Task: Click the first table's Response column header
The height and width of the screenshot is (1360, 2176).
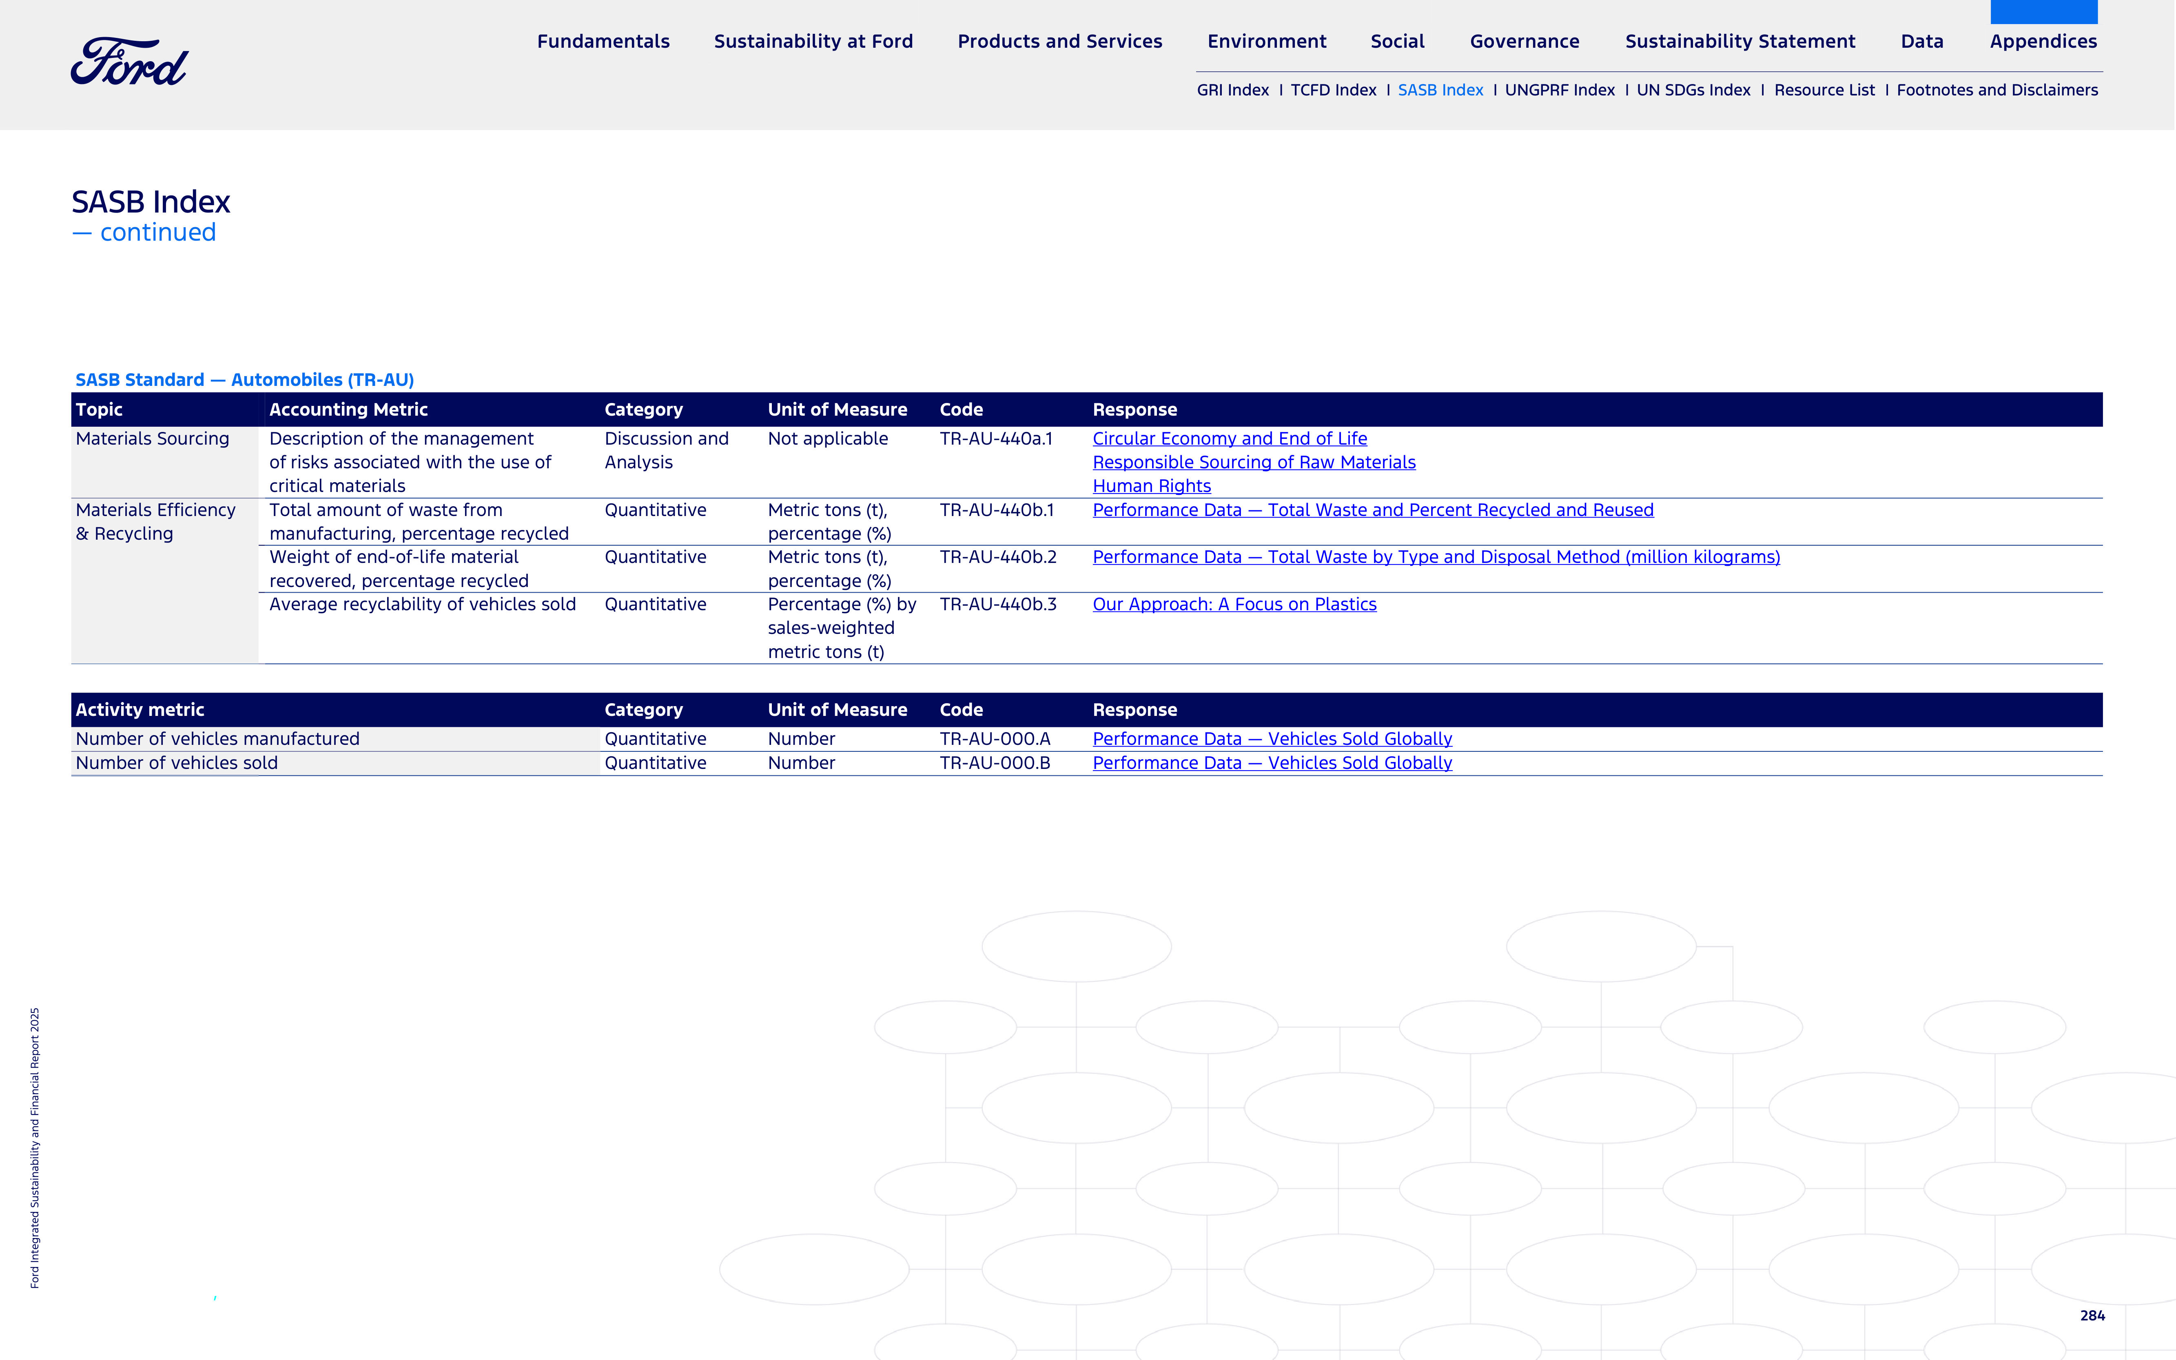Action: point(1135,409)
